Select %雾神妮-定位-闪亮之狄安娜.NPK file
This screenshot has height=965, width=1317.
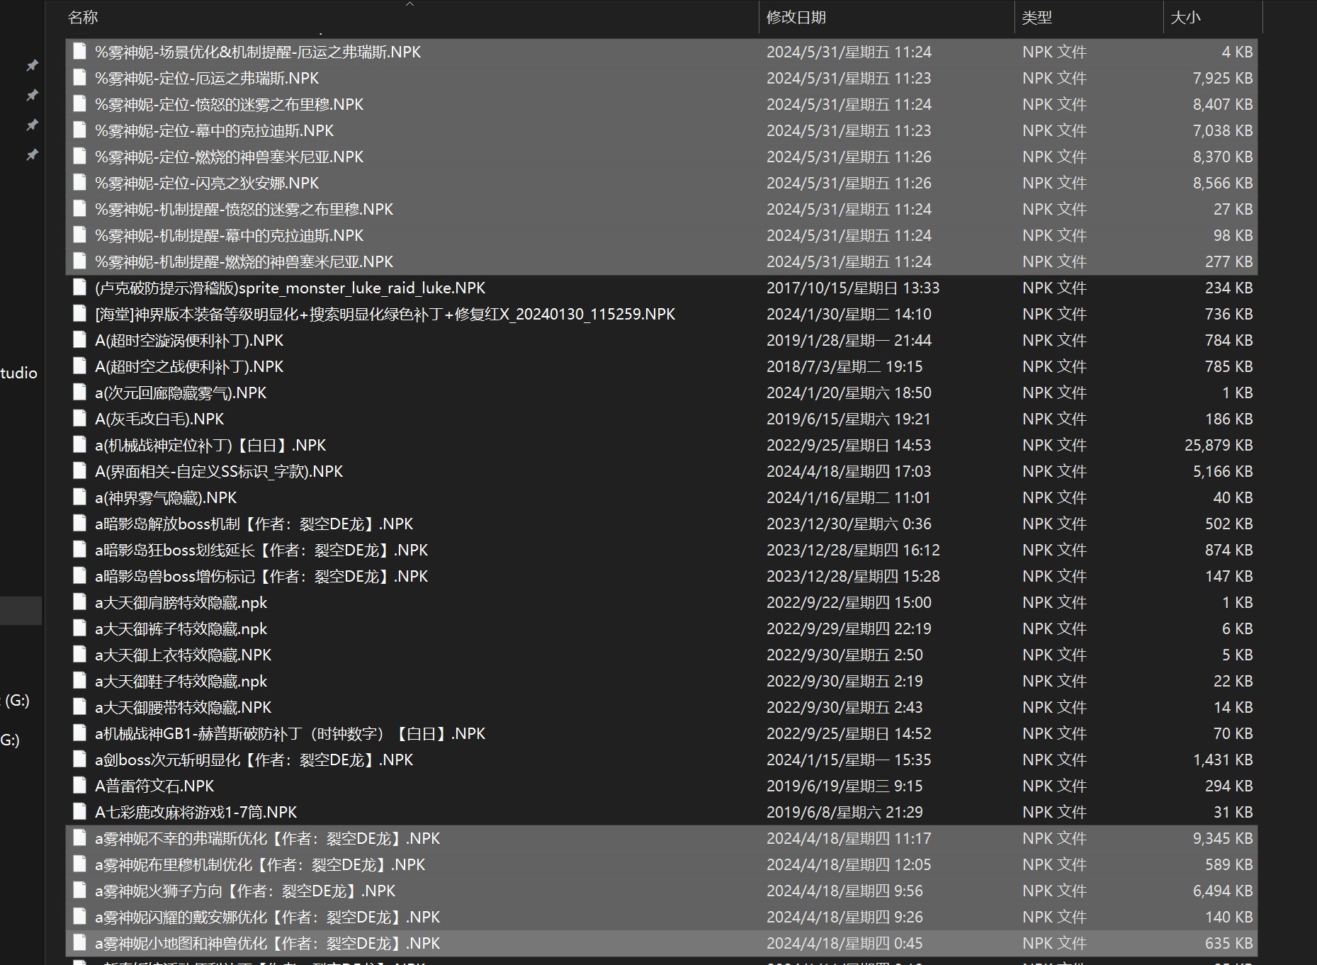coord(207,183)
